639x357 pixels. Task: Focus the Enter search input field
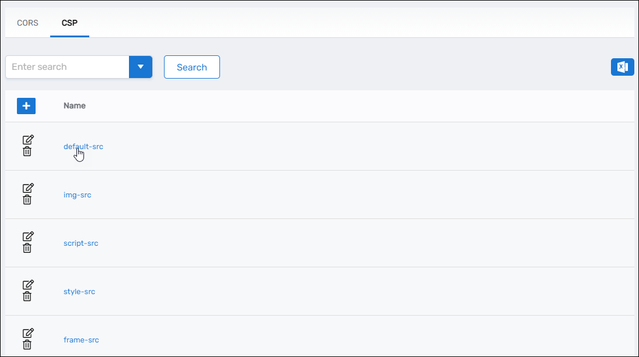67,67
